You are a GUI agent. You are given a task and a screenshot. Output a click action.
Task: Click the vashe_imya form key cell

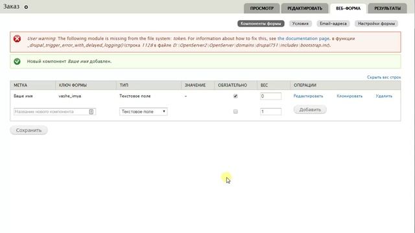click(x=70, y=96)
